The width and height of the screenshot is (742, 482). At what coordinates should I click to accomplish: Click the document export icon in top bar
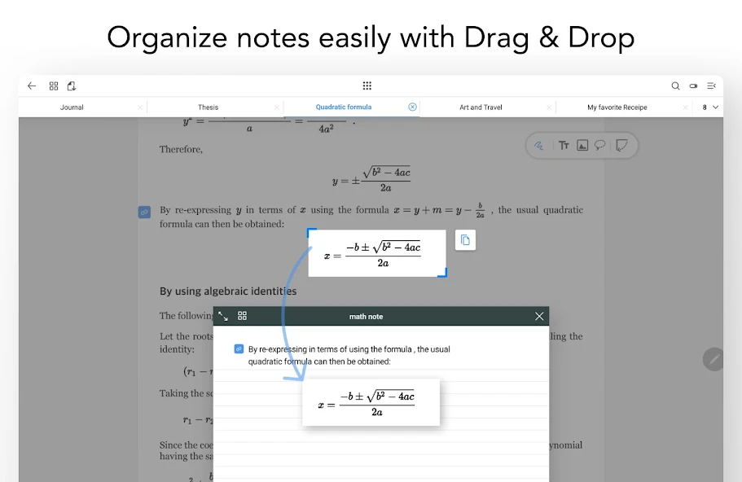pos(72,85)
